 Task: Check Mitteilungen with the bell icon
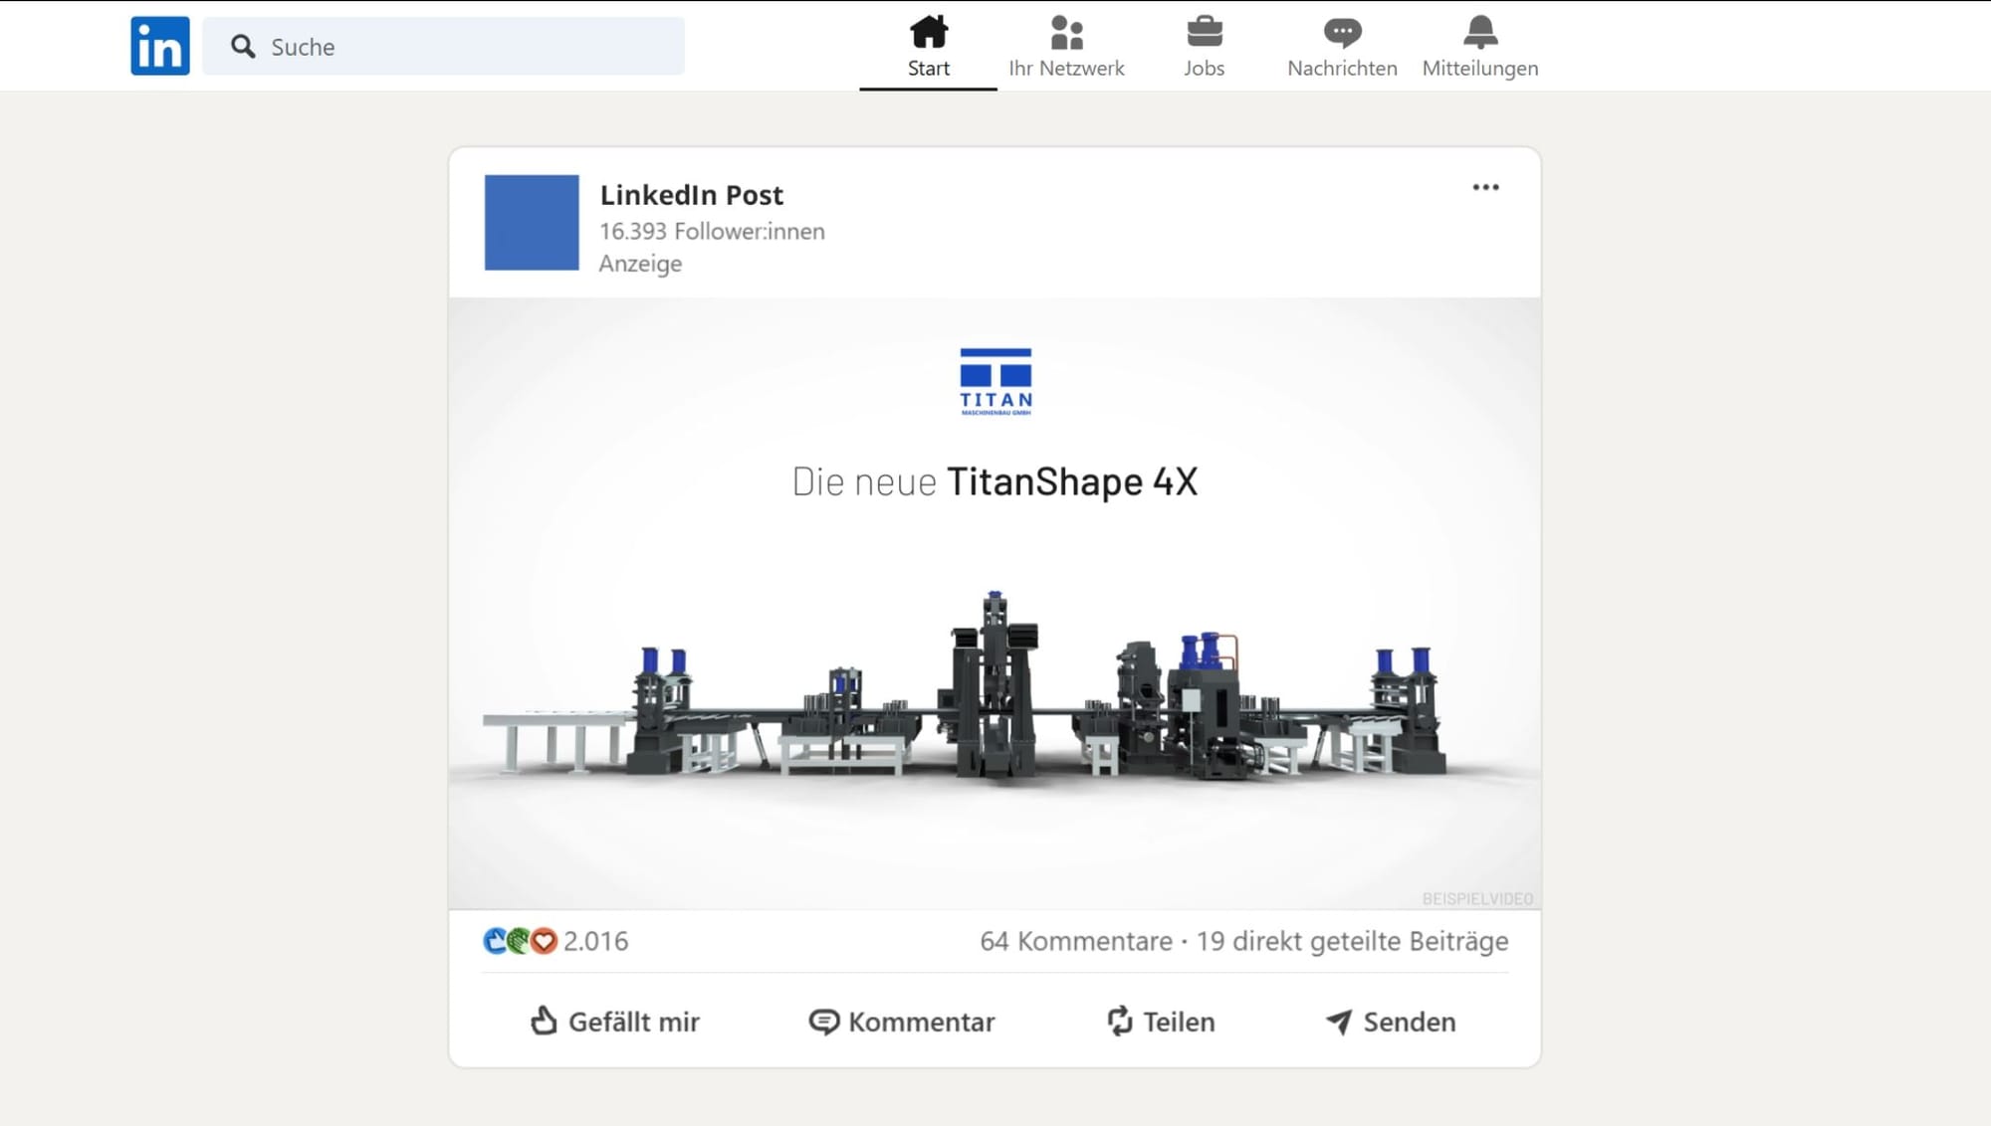point(1480,34)
